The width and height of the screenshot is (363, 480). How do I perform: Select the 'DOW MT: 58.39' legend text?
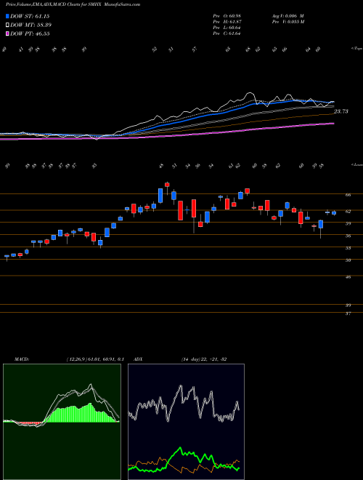click(x=30, y=25)
